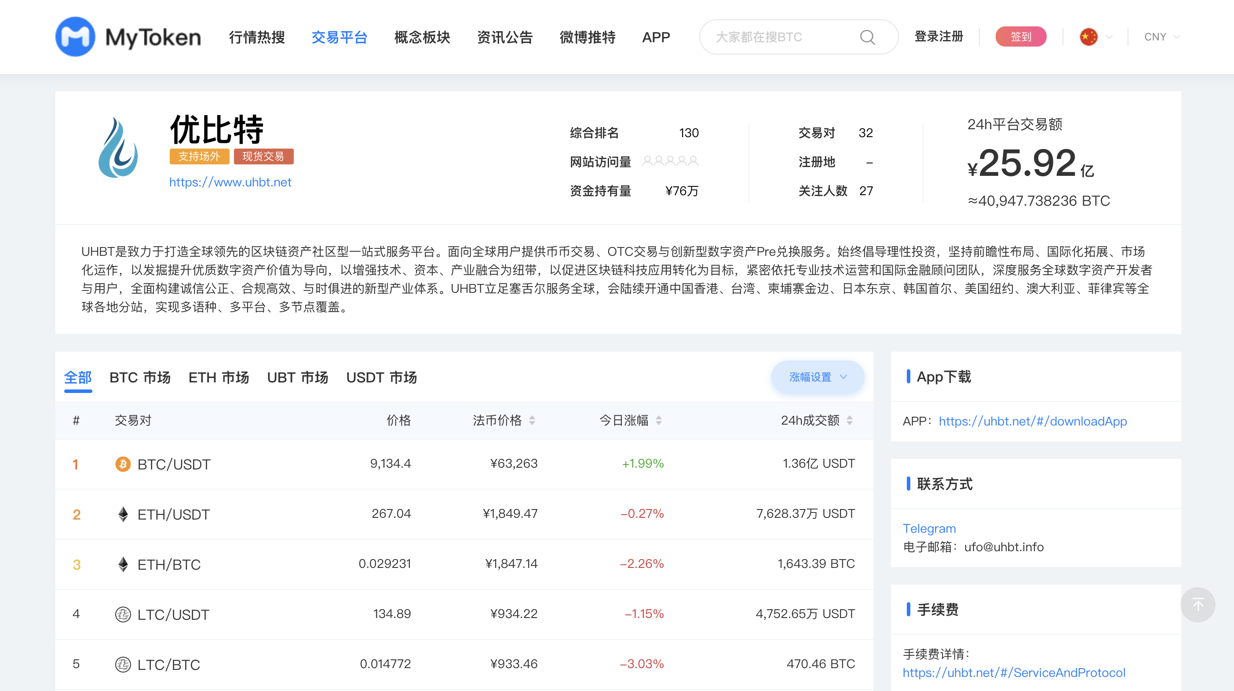The image size is (1234, 691).
Task: Click the back-to-top arrow button
Action: (1198, 605)
